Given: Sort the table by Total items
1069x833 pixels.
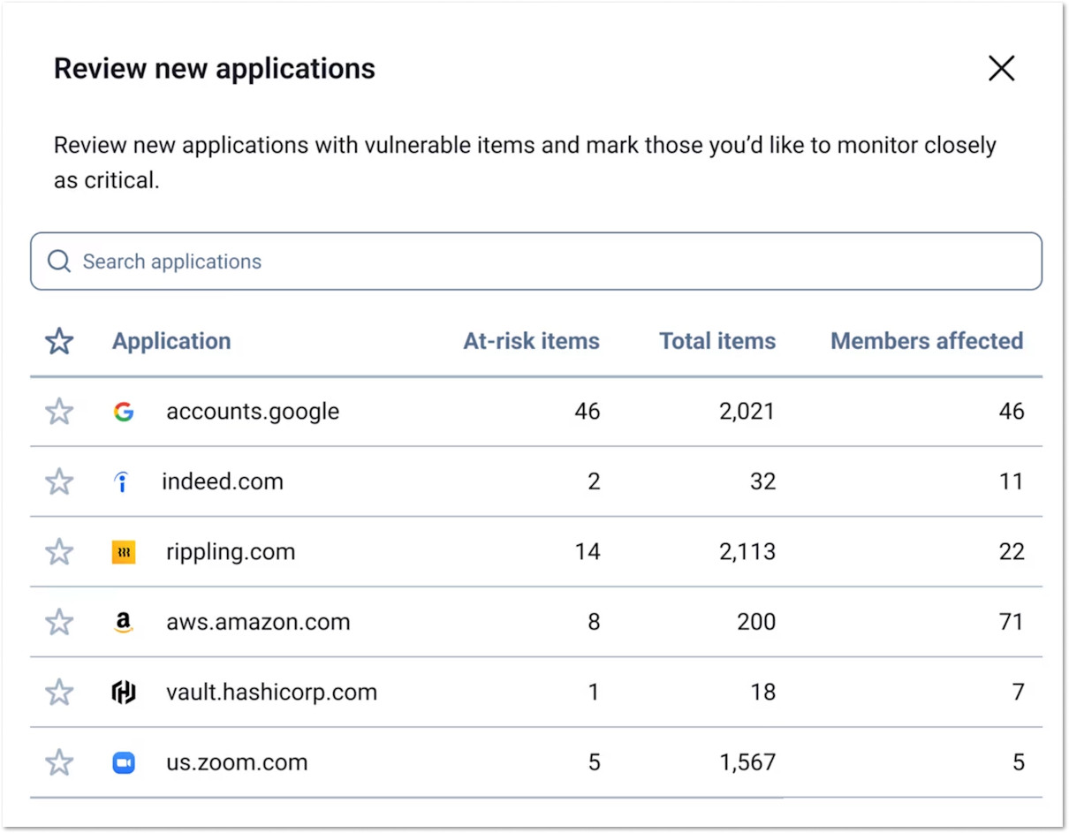Looking at the screenshot, I should [x=716, y=341].
